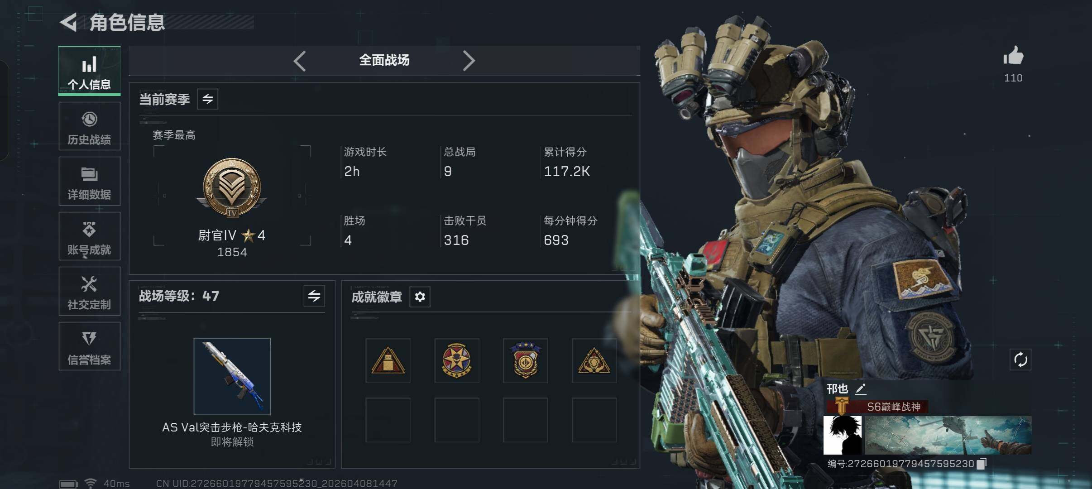Open the 历史战绩 sidebar tab
Image resolution: width=1092 pixels, height=489 pixels.
pyautogui.click(x=89, y=126)
